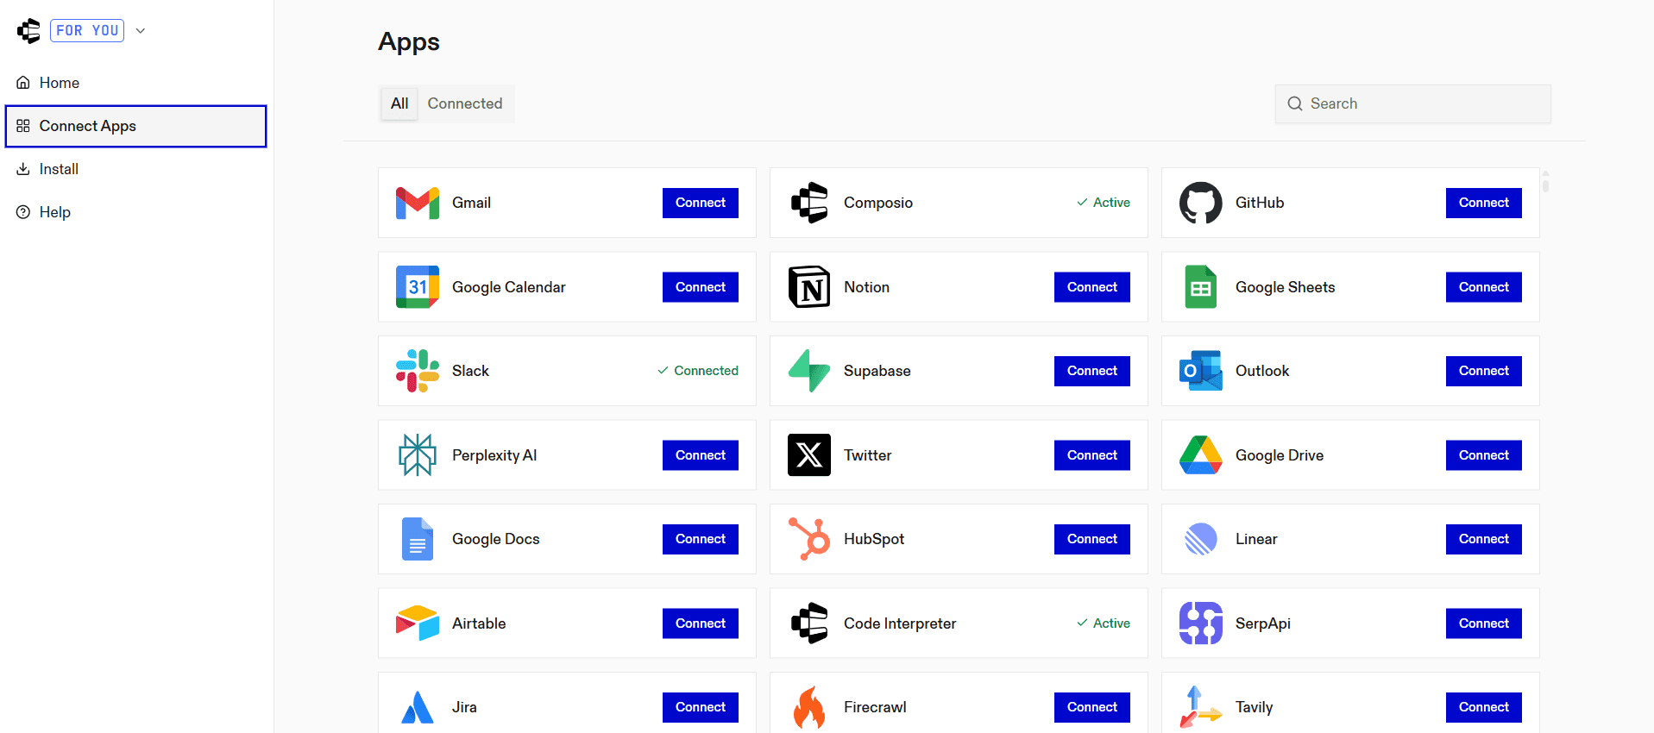Viewport: 1654px width, 733px height.
Task: Open the Home page from the sidebar
Action: [136, 83]
